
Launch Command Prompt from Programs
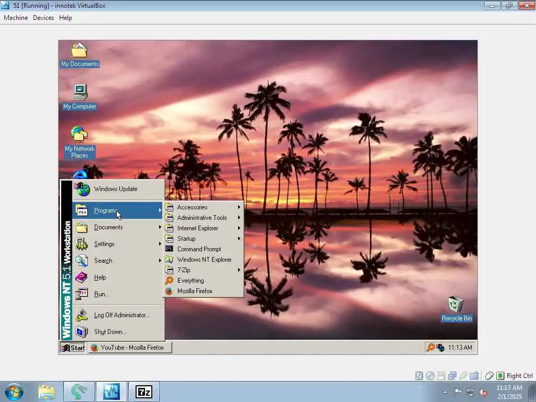204,249
